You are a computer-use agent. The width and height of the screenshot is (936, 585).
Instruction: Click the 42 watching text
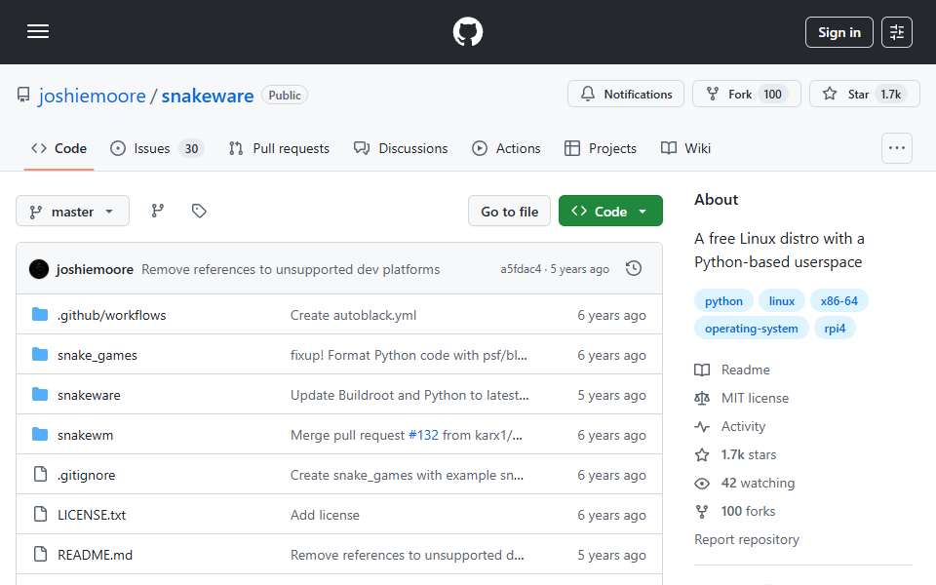758,483
